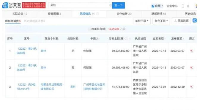Open original document icon for row 3
Screen dimensions: 200x110
point(192,87)
